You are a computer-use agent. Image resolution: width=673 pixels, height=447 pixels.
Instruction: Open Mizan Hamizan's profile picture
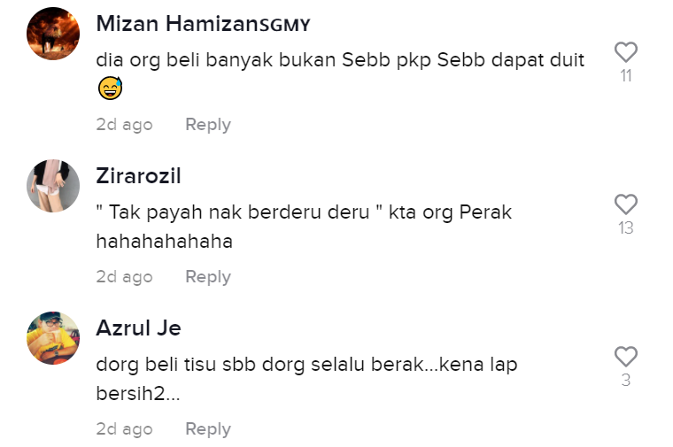click(x=53, y=34)
